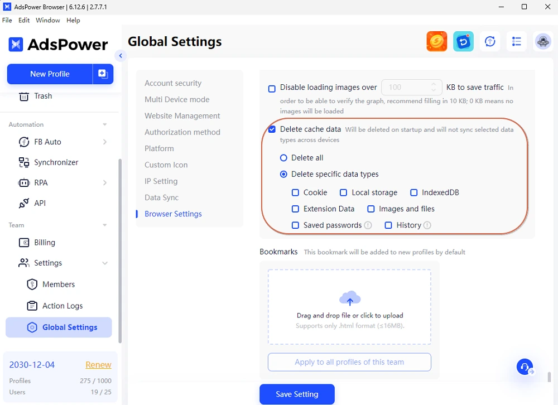Viewport: 558px width, 405px height.
Task: Check the IndexedDB checkbox
Action: [x=414, y=192]
